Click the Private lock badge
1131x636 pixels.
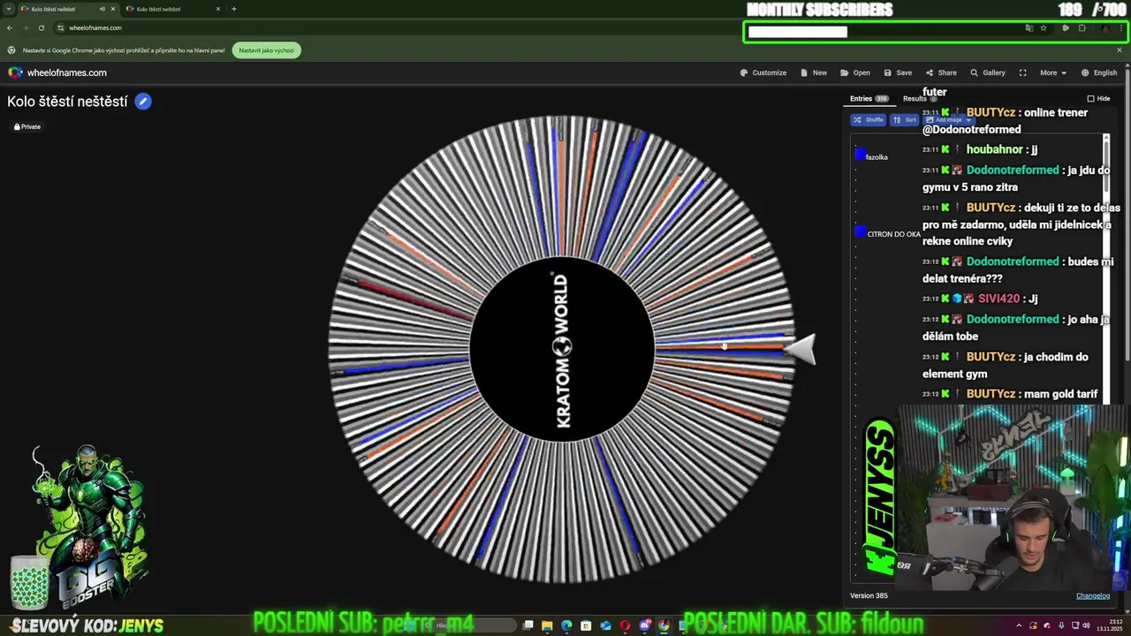pyautogui.click(x=27, y=126)
